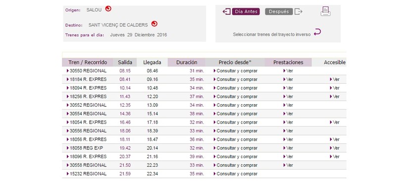
Task: Click the previous-day arrow icon left of Día Antes
Action: point(227,12)
